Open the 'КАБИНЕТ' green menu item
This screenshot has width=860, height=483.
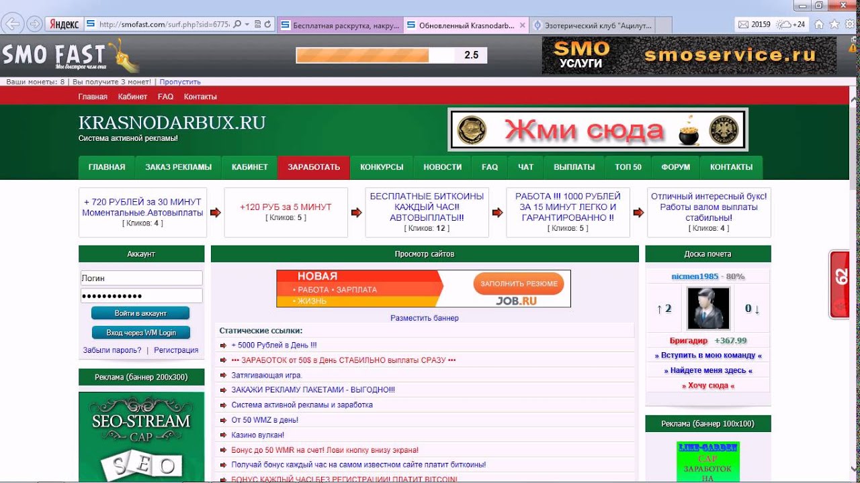point(250,168)
